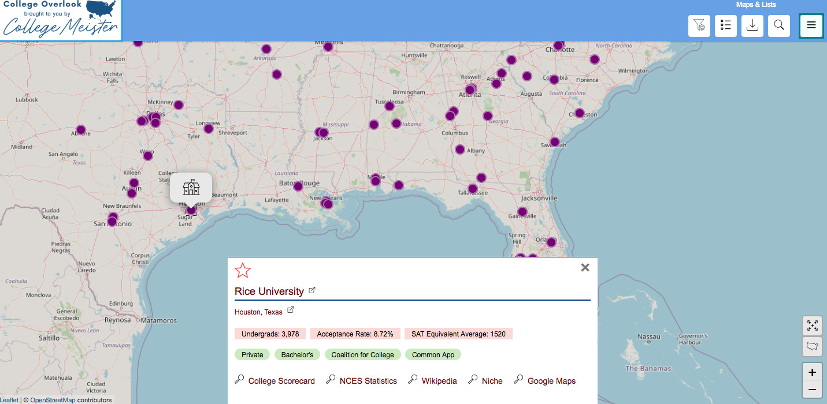Select the college marker at Baton Rouge

click(x=298, y=186)
